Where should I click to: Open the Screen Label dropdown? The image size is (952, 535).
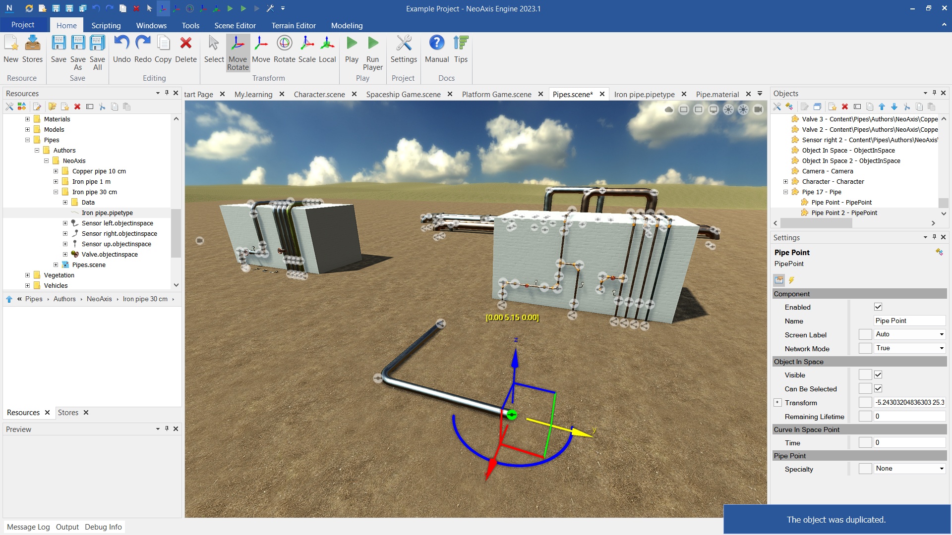pyautogui.click(x=941, y=334)
